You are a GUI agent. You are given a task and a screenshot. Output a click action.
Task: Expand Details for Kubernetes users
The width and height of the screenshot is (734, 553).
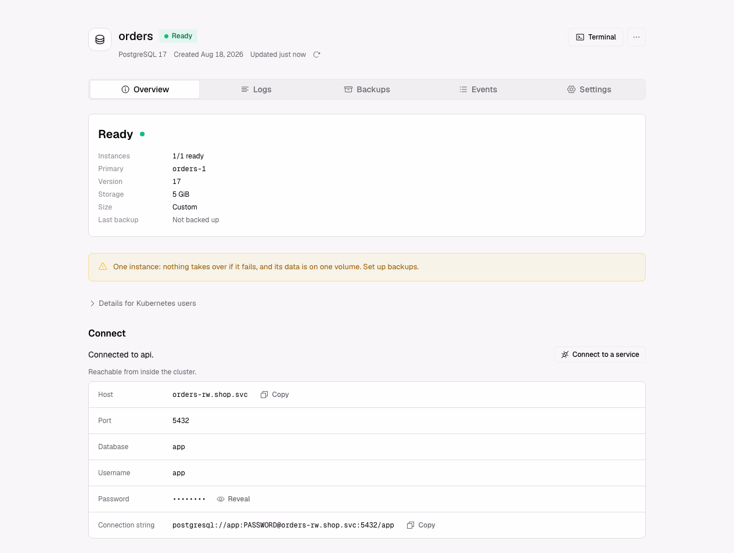pyautogui.click(x=143, y=303)
